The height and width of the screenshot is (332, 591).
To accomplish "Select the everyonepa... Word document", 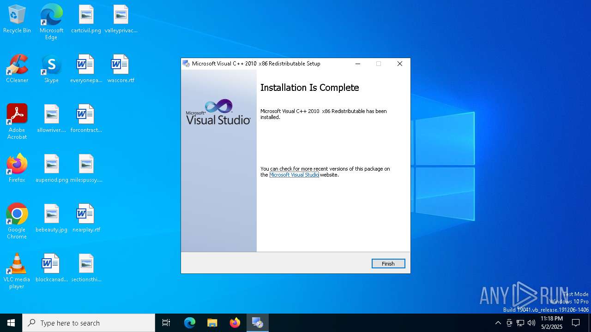I will coord(86,69).
